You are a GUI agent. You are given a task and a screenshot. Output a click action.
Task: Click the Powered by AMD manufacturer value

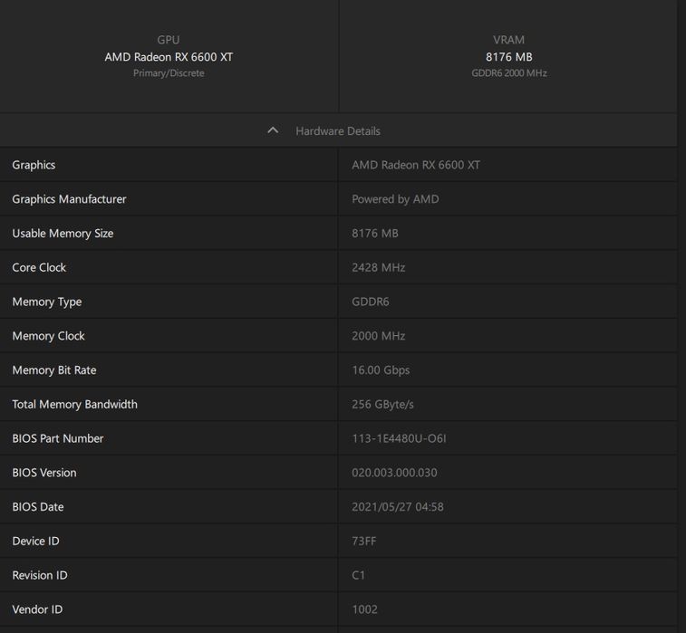point(395,199)
